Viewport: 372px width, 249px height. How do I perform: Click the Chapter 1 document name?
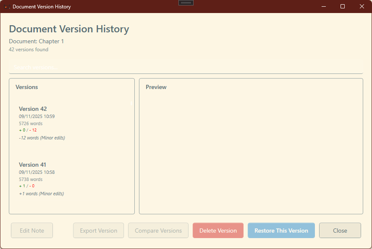[x=51, y=41]
